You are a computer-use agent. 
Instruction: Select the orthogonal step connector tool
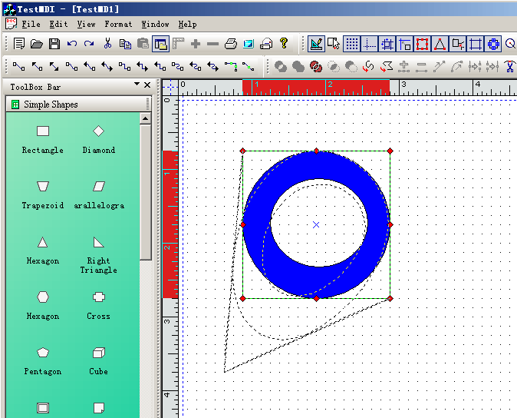click(x=124, y=66)
